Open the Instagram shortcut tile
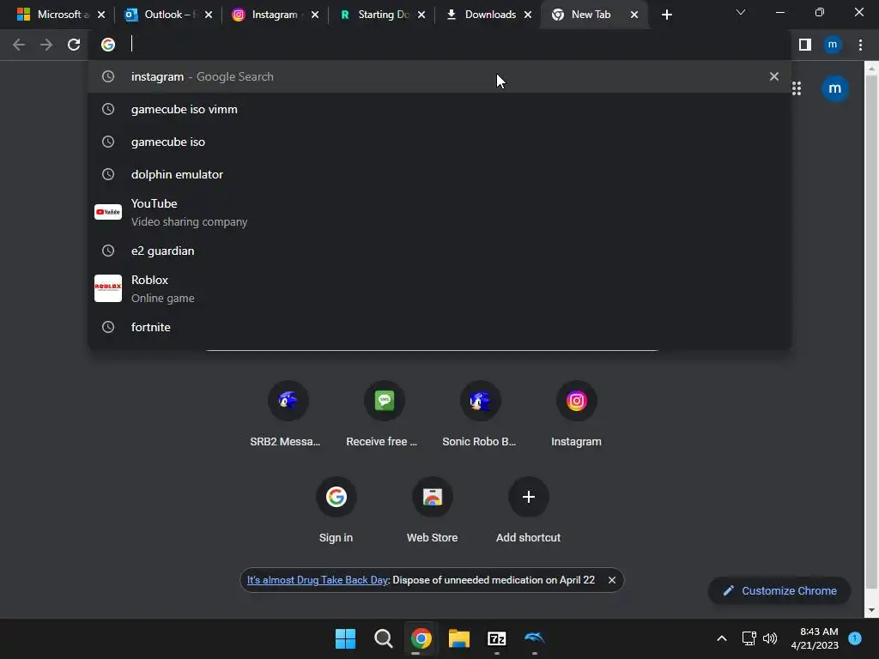The height and width of the screenshot is (659, 879). click(x=576, y=414)
